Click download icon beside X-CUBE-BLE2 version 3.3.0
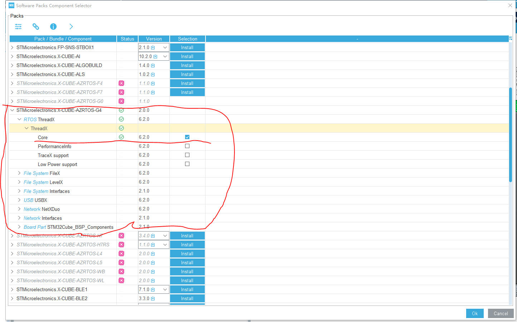 click(x=153, y=298)
